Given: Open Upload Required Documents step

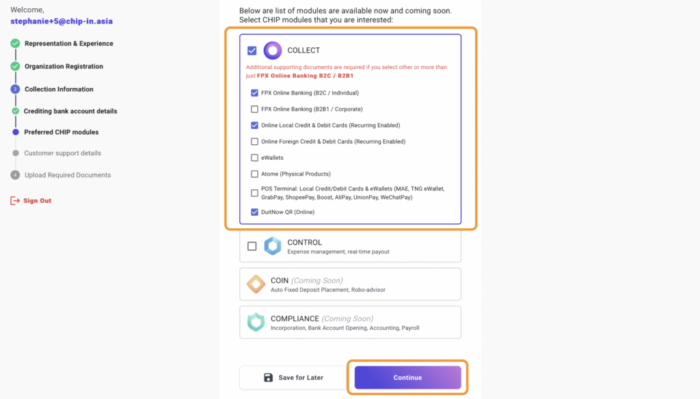Looking at the screenshot, I should coord(67,175).
